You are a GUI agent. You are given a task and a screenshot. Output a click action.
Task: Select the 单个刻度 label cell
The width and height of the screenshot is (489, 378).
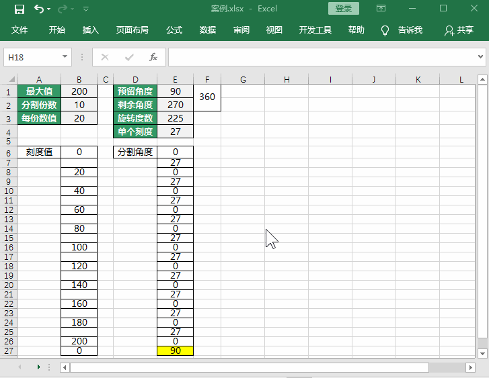tap(135, 132)
